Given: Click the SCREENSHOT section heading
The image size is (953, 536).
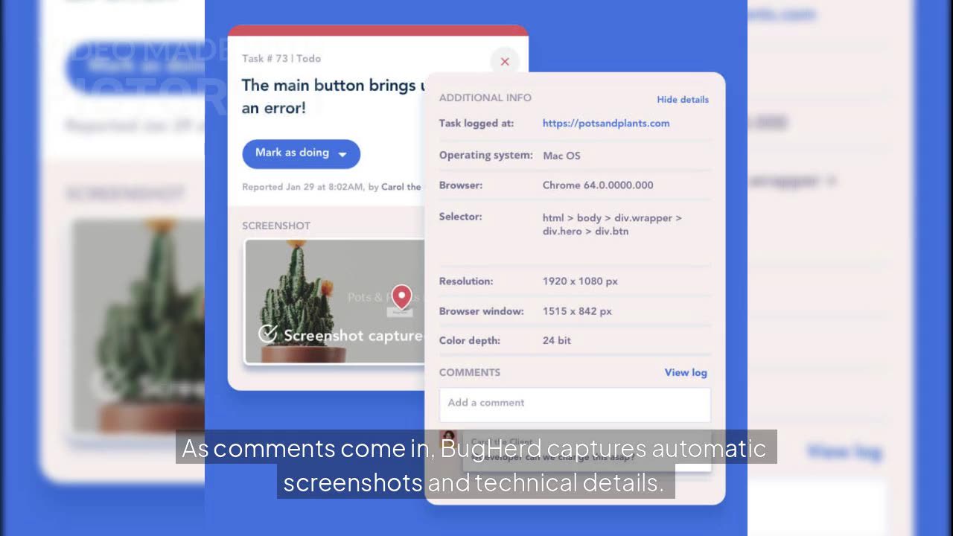Looking at the screenshot, I should [x=276, y=226].
